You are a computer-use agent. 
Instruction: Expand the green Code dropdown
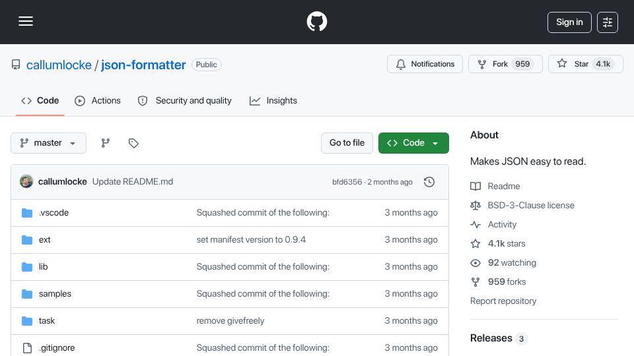click(413, 143)
